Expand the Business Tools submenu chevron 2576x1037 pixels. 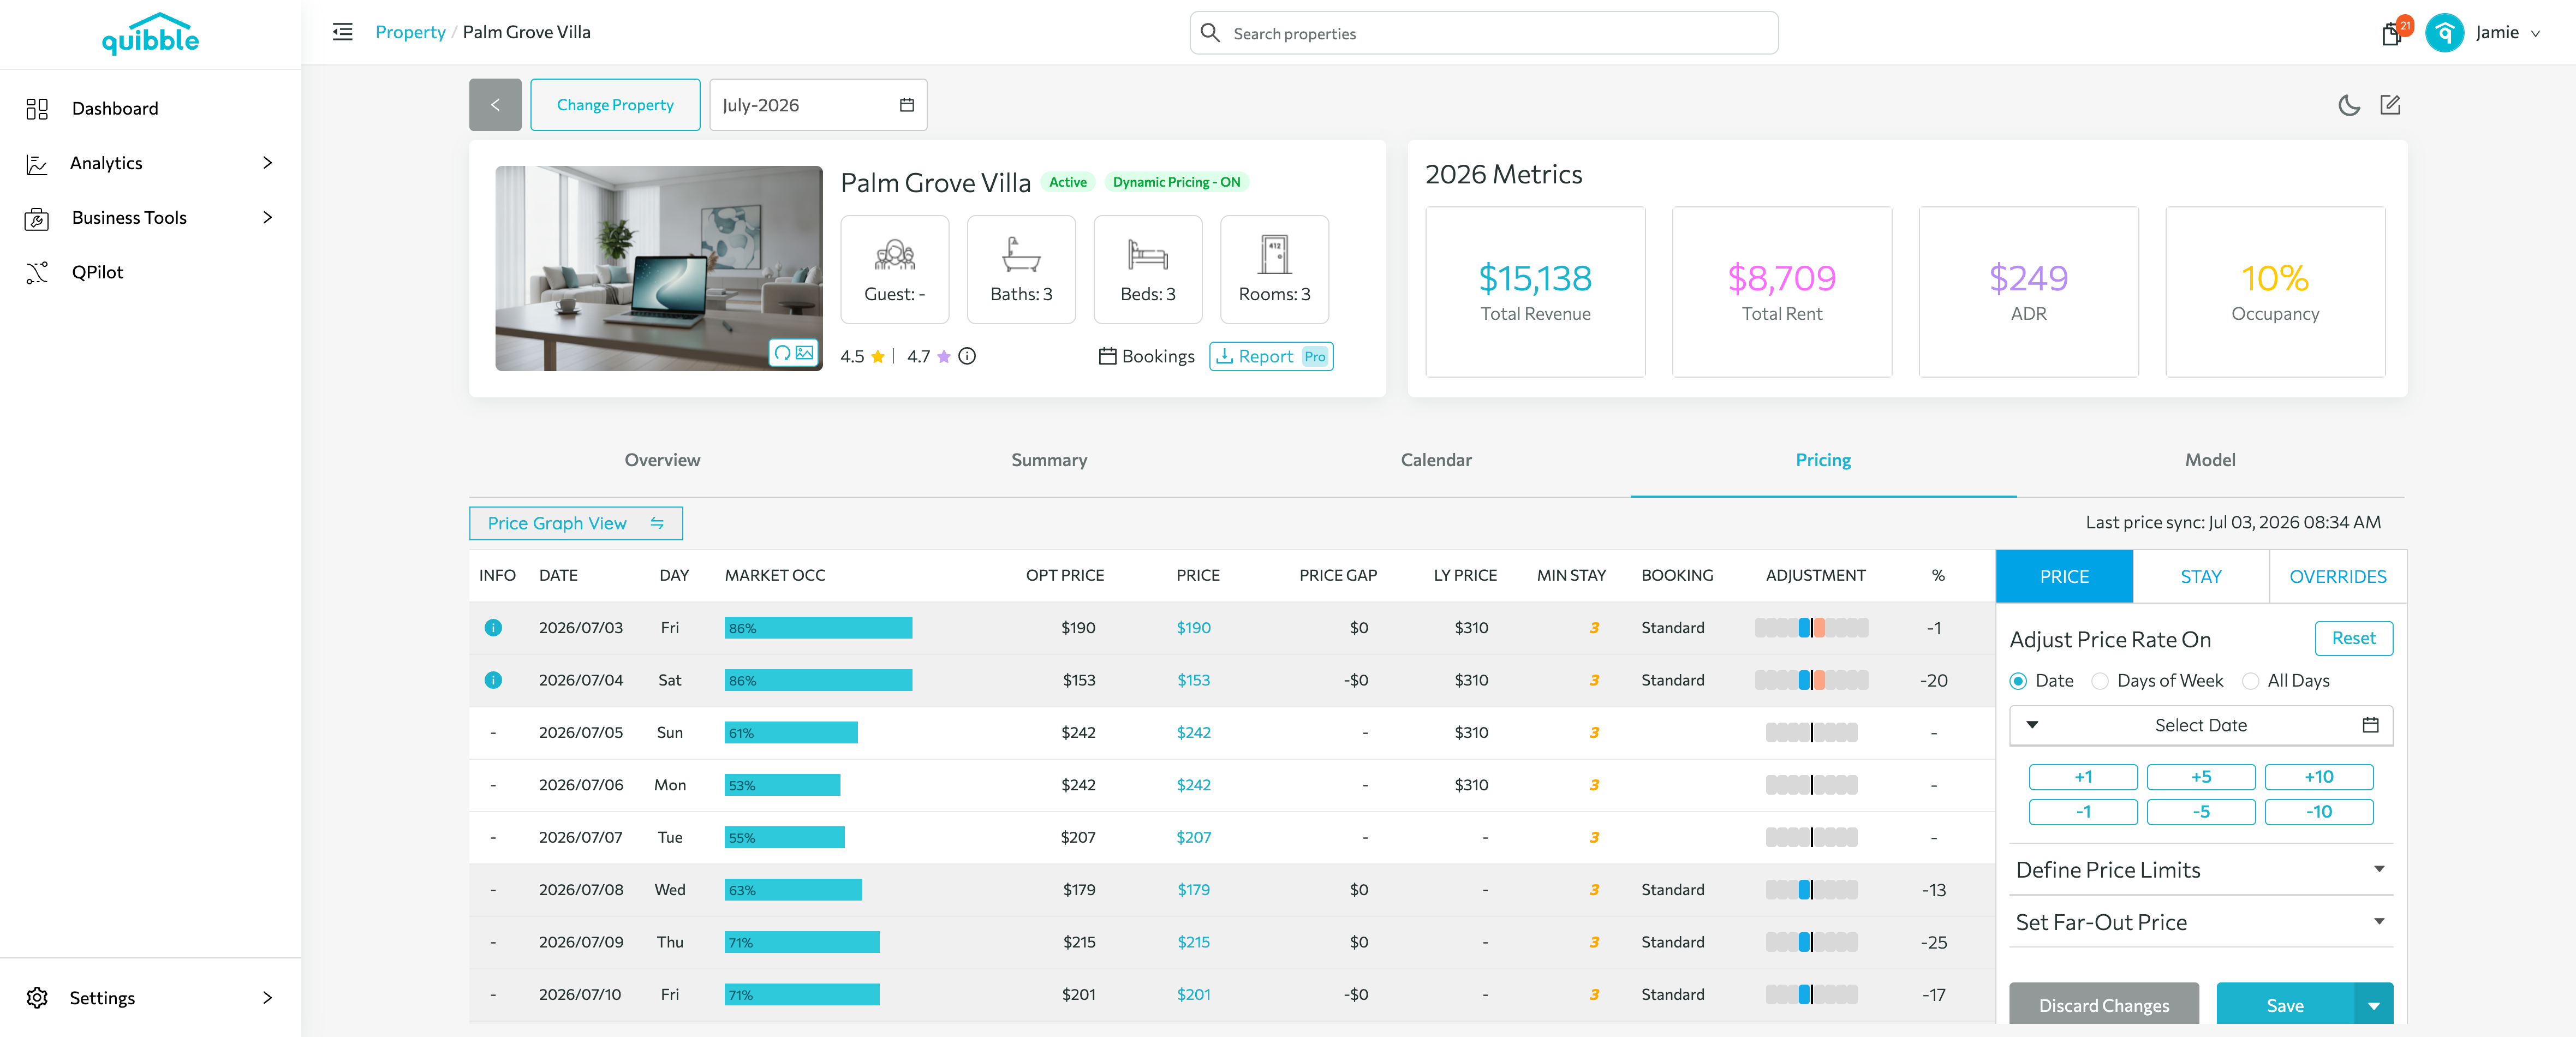pyautogui.click(x=267, y=218)
